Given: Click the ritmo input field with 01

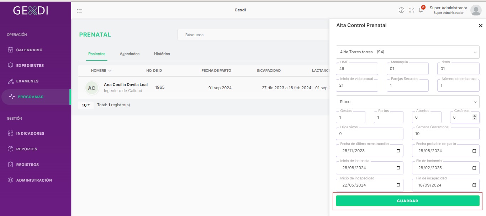Looking at the screenshot, I should point(458,69).
